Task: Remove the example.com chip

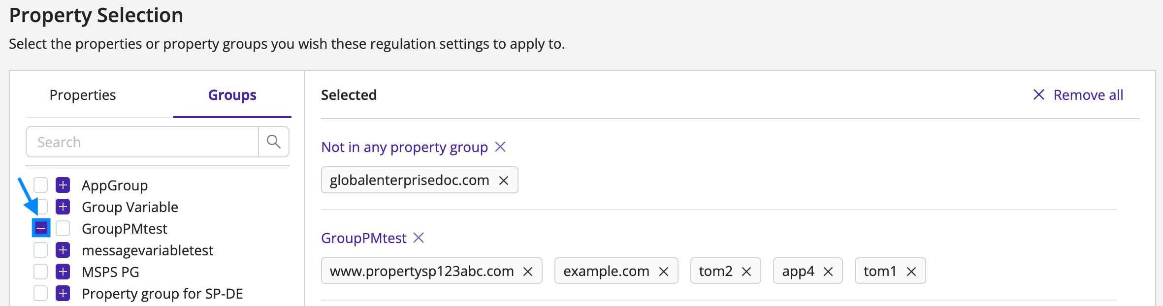Action: tap(664, 272)
